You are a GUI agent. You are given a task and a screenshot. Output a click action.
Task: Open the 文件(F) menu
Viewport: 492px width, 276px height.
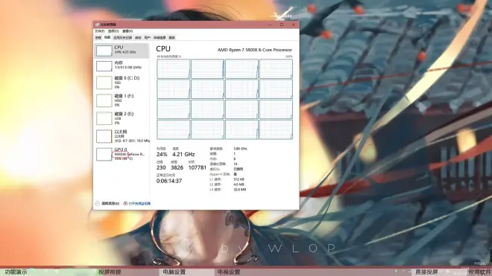99,31
